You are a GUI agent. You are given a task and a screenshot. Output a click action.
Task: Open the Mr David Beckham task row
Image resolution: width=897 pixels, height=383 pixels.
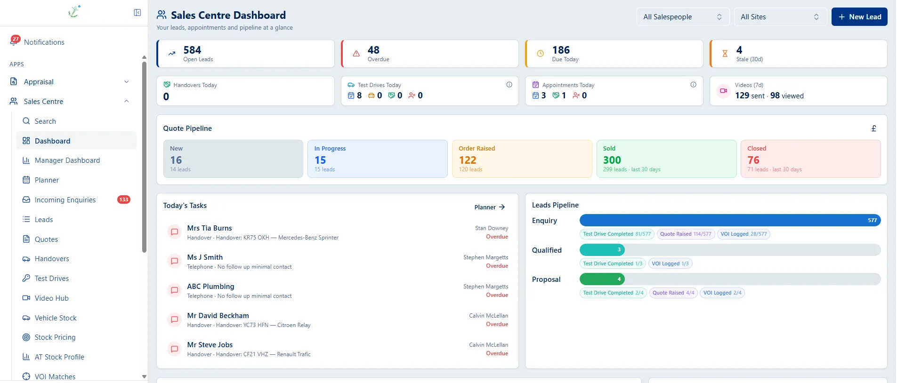click(x=338, y=320)
